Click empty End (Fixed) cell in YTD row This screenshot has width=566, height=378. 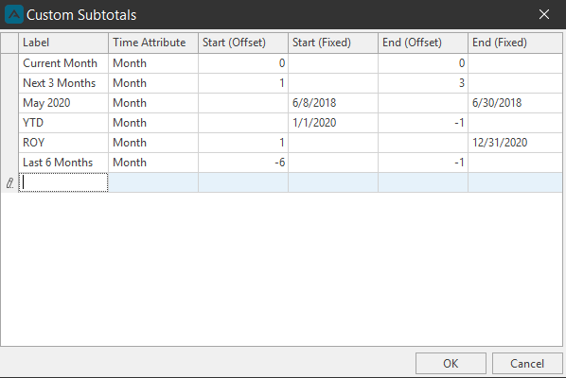[516, 123]
